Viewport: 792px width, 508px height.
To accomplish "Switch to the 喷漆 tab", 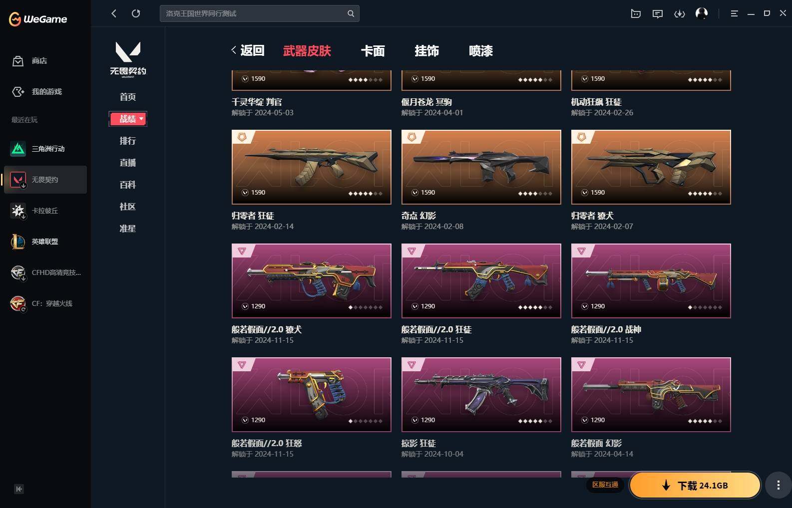I will tap(481, 51).
